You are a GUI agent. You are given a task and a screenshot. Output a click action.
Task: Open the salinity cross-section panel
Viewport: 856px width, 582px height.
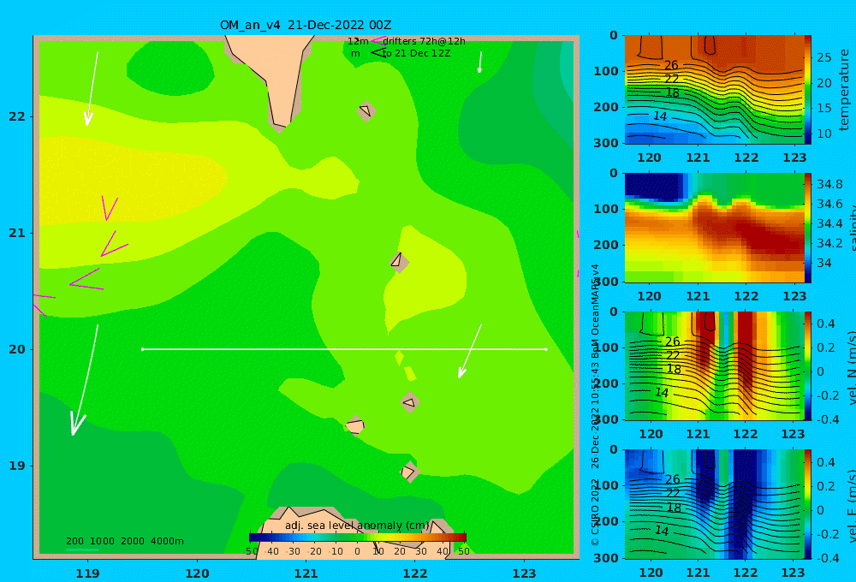click(714, 228)
